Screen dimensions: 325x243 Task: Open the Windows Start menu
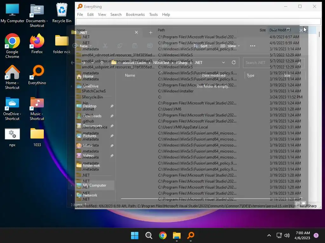tap(135, 235)
